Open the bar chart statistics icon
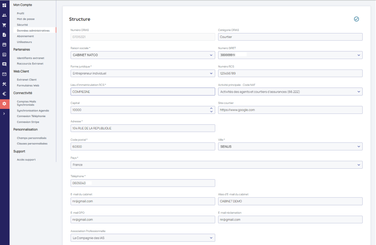Image resolution: width=376 pixels, height=245 pixels. tap(4, 54)
